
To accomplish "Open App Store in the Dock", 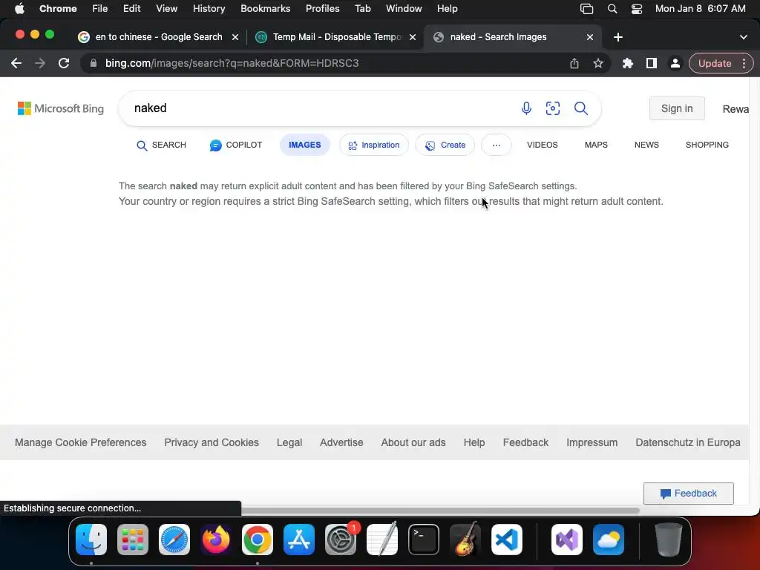I will coord(299,540).
